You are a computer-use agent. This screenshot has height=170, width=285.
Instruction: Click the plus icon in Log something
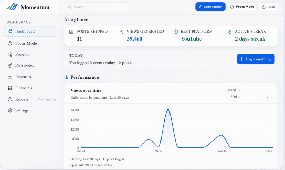click(241, 59)
